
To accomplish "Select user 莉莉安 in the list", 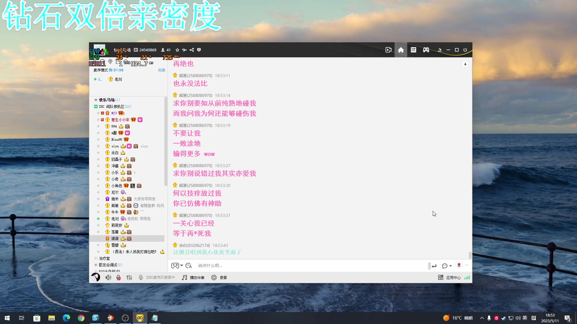I will [x=117, y=225].
